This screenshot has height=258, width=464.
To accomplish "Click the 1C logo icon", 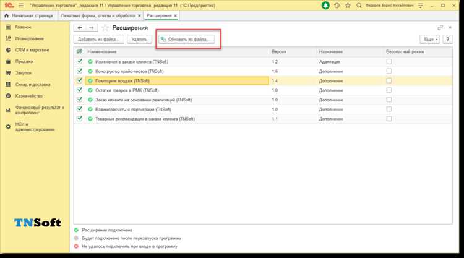I will (x=9, y=6).
